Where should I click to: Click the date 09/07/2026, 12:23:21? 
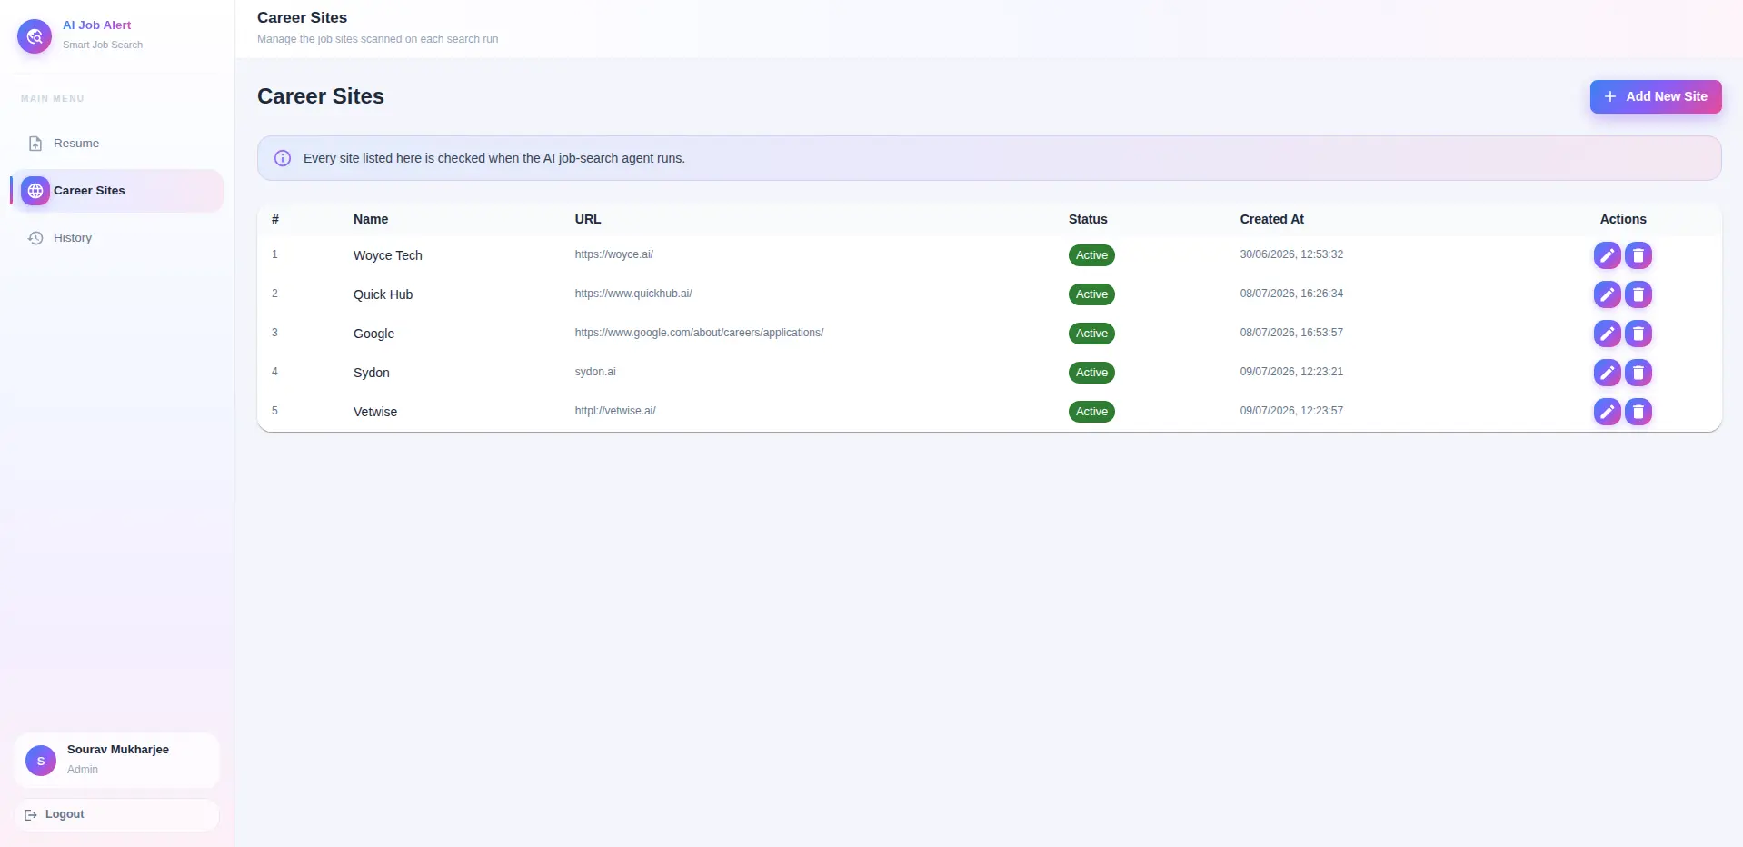point(1291,372)
